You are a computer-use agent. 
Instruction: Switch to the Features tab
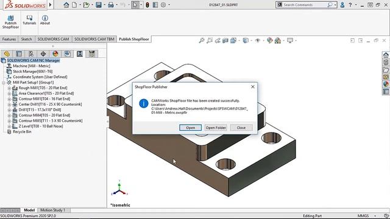9,39
